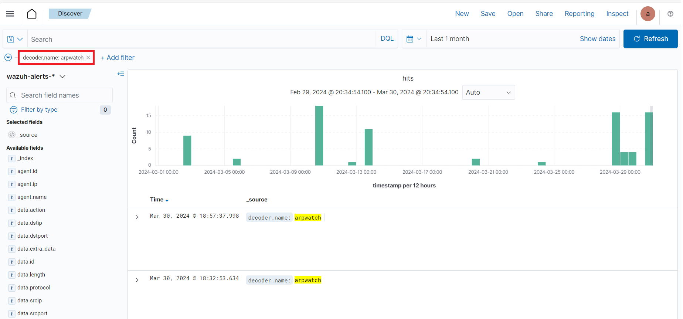This screenshot has width=683, height=319.
Task: Open the calendar quick date menu
Action: click(414, 39)
